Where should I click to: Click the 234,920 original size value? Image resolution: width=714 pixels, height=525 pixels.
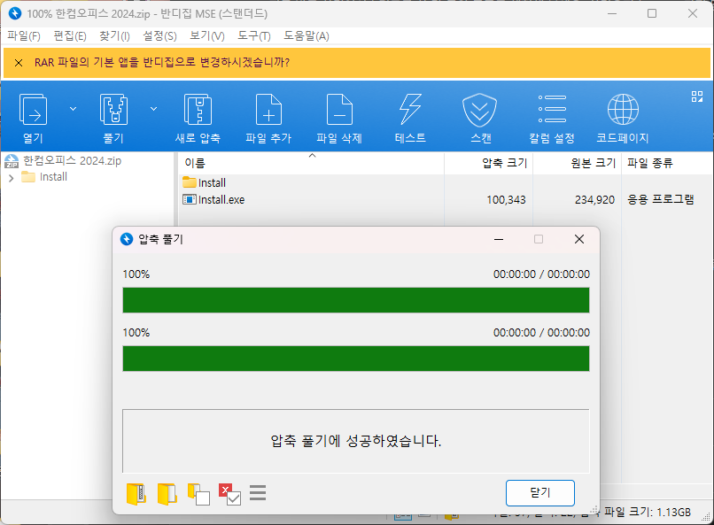click(594, 200)
